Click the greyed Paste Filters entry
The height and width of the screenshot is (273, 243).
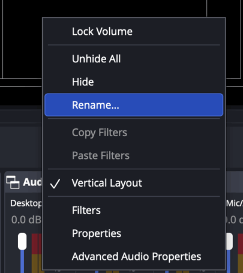point(134,155)
